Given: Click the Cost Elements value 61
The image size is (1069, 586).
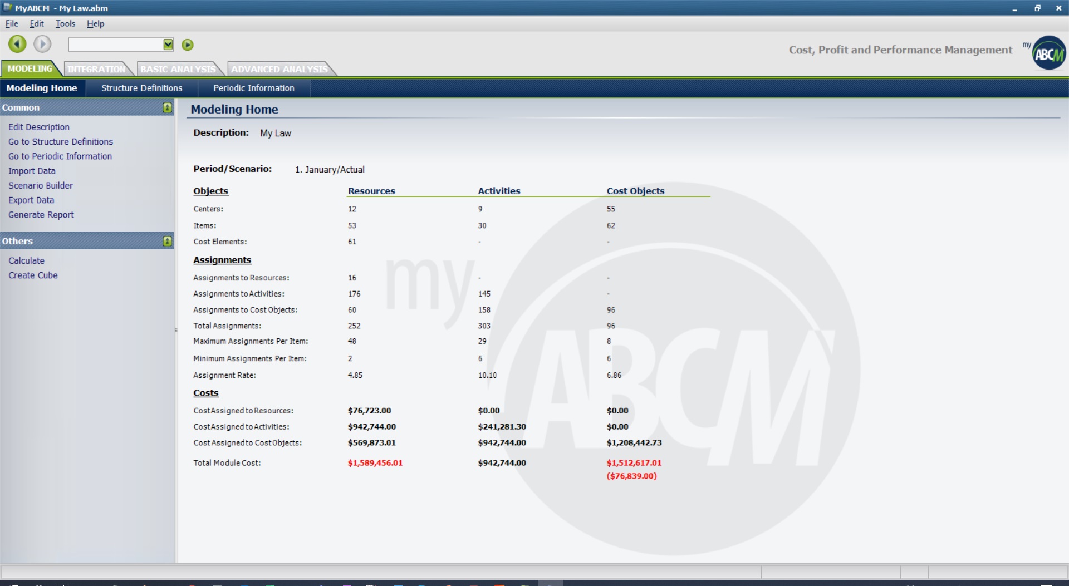Looking at the screenshot, I should coord(352,242).
